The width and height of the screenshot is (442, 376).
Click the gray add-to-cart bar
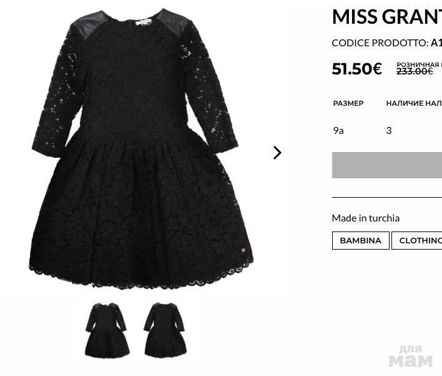[x=387, y=165]
